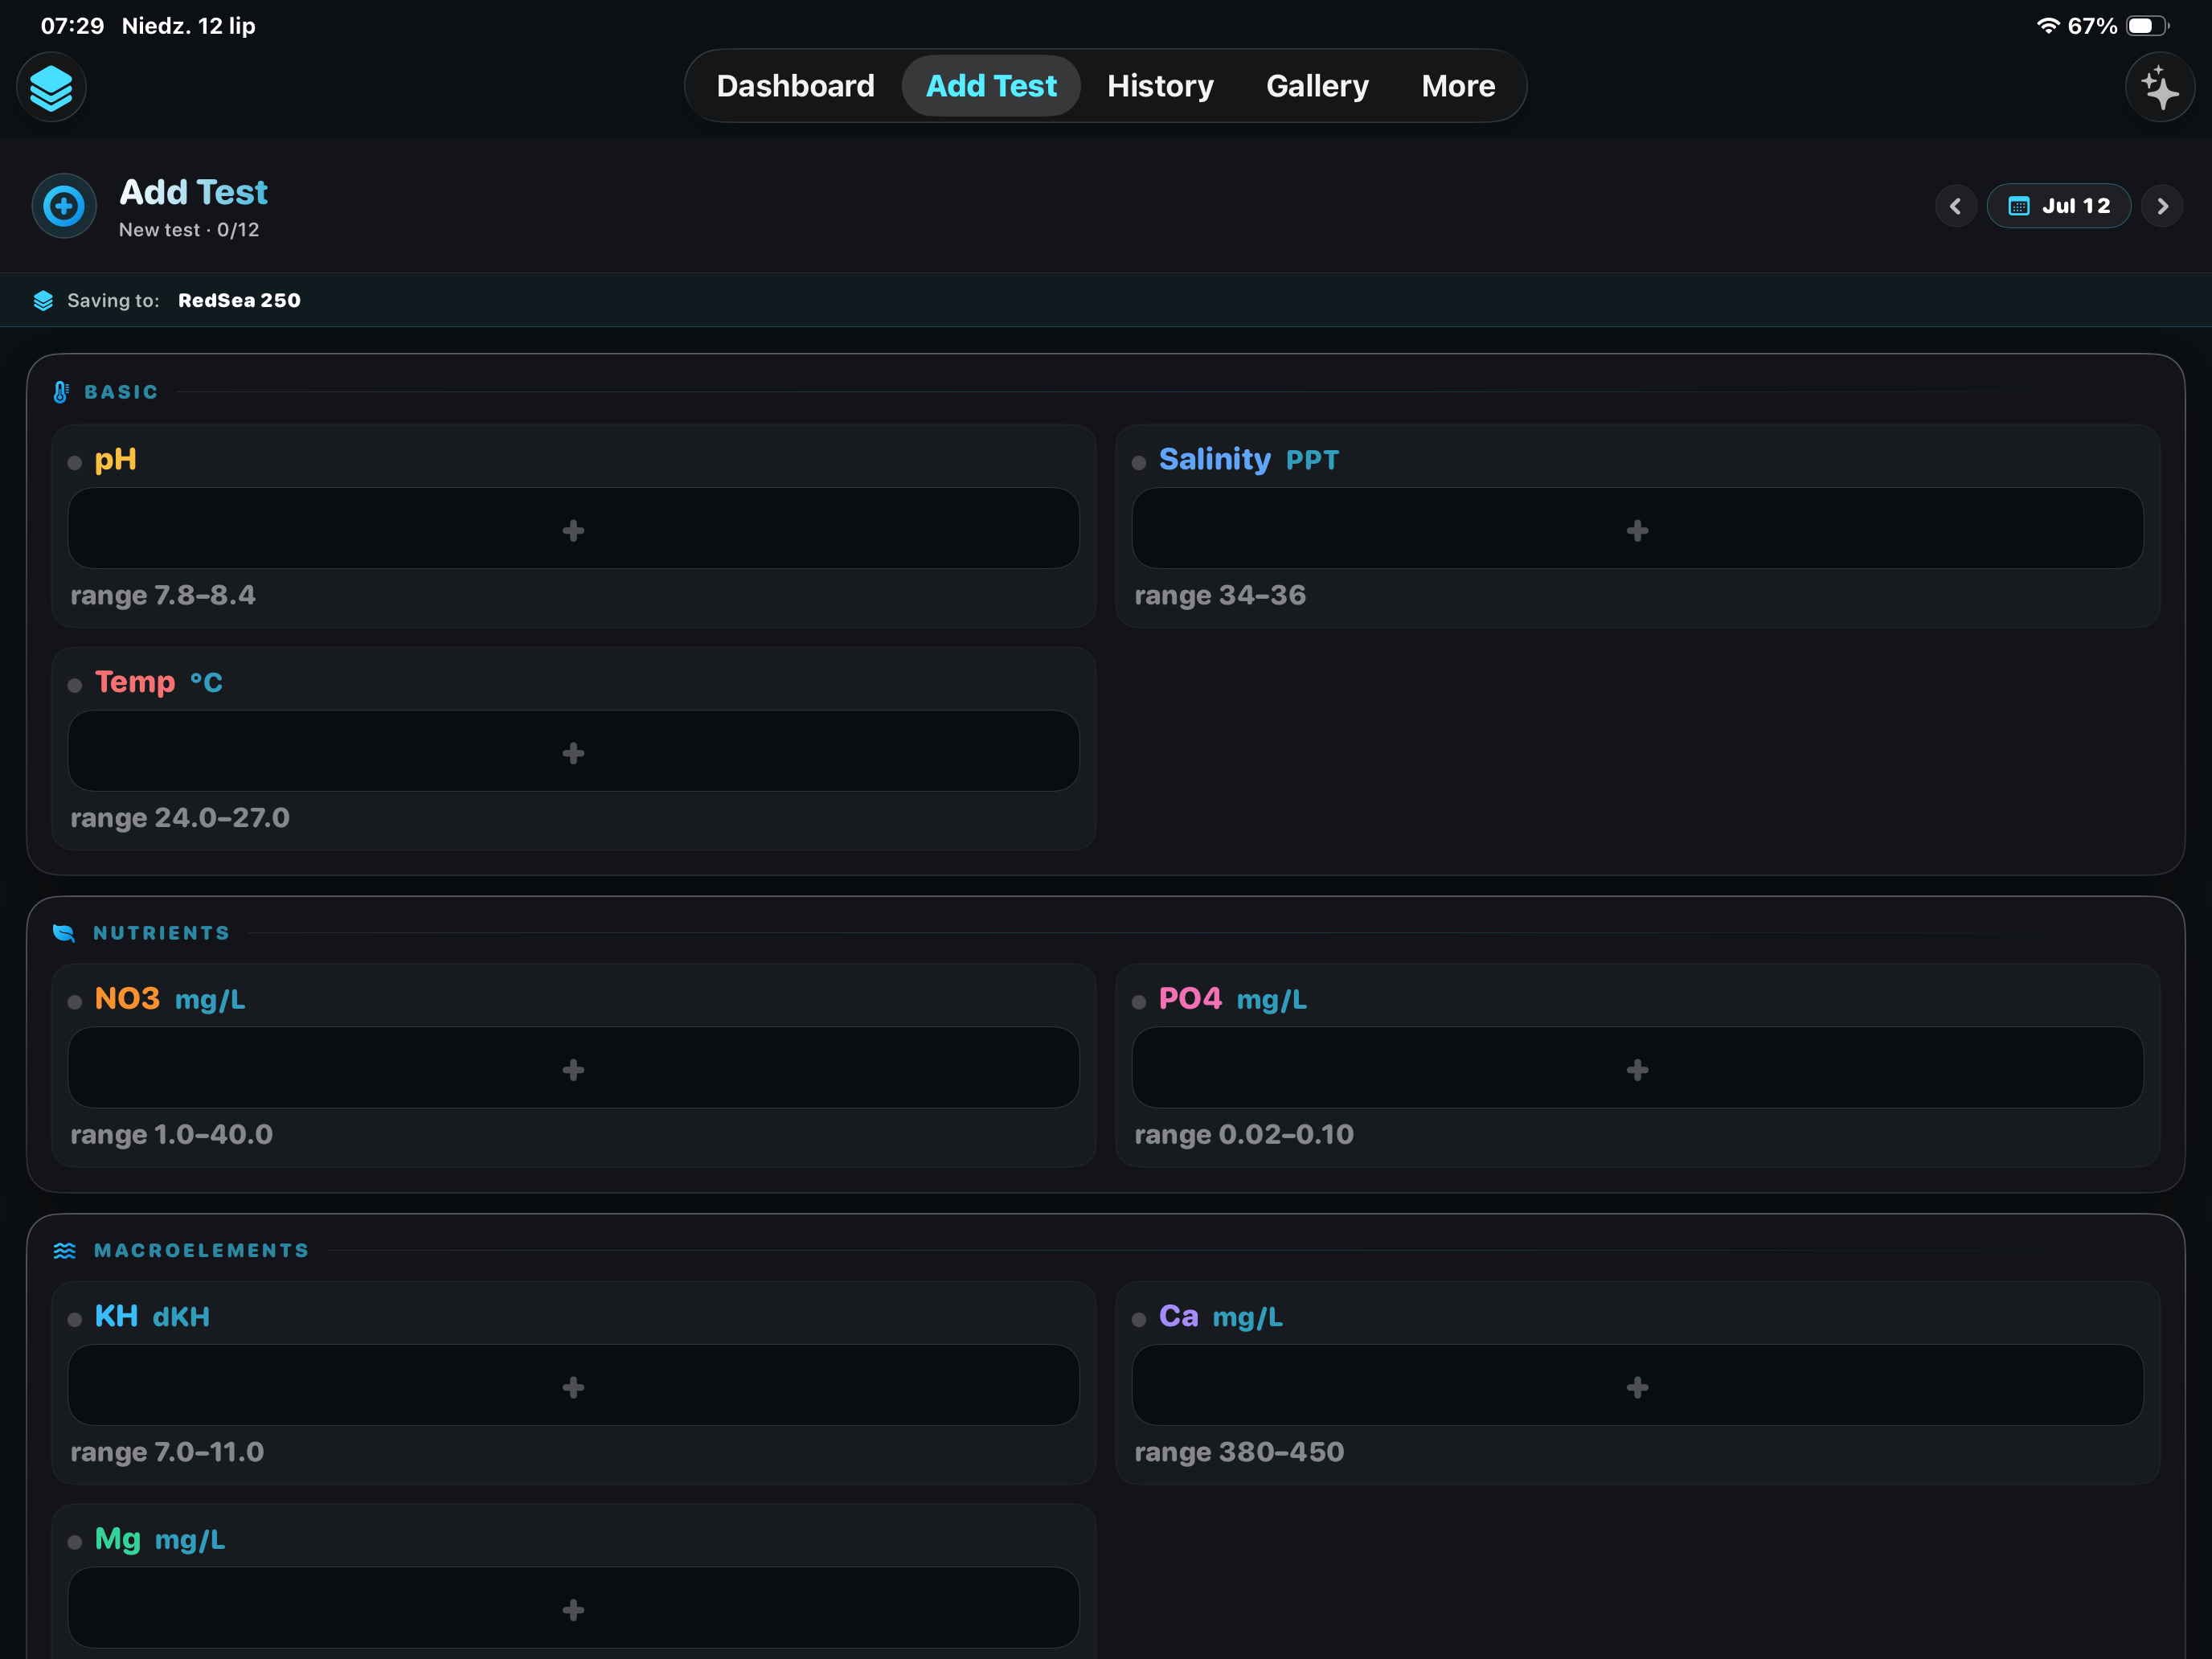Tap the NO3 parameter label
Viewport: 2212px width, 1659px height.
click(x=127, y=1000)
